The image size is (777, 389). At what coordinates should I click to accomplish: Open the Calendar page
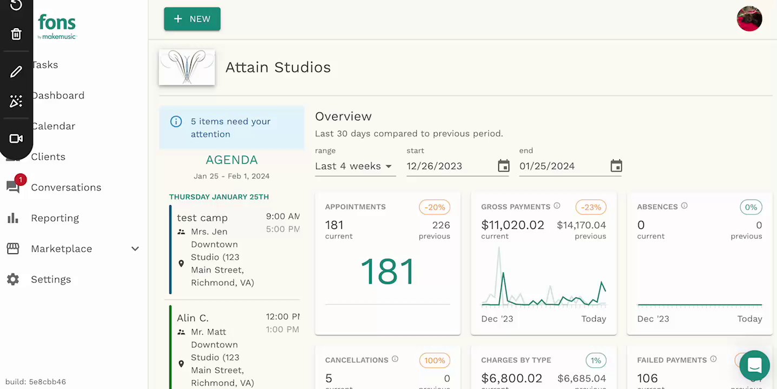point(53,126)
